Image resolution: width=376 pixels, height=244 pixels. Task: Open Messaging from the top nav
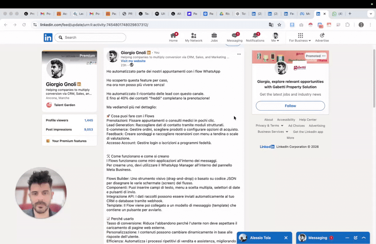coord(235,37)
